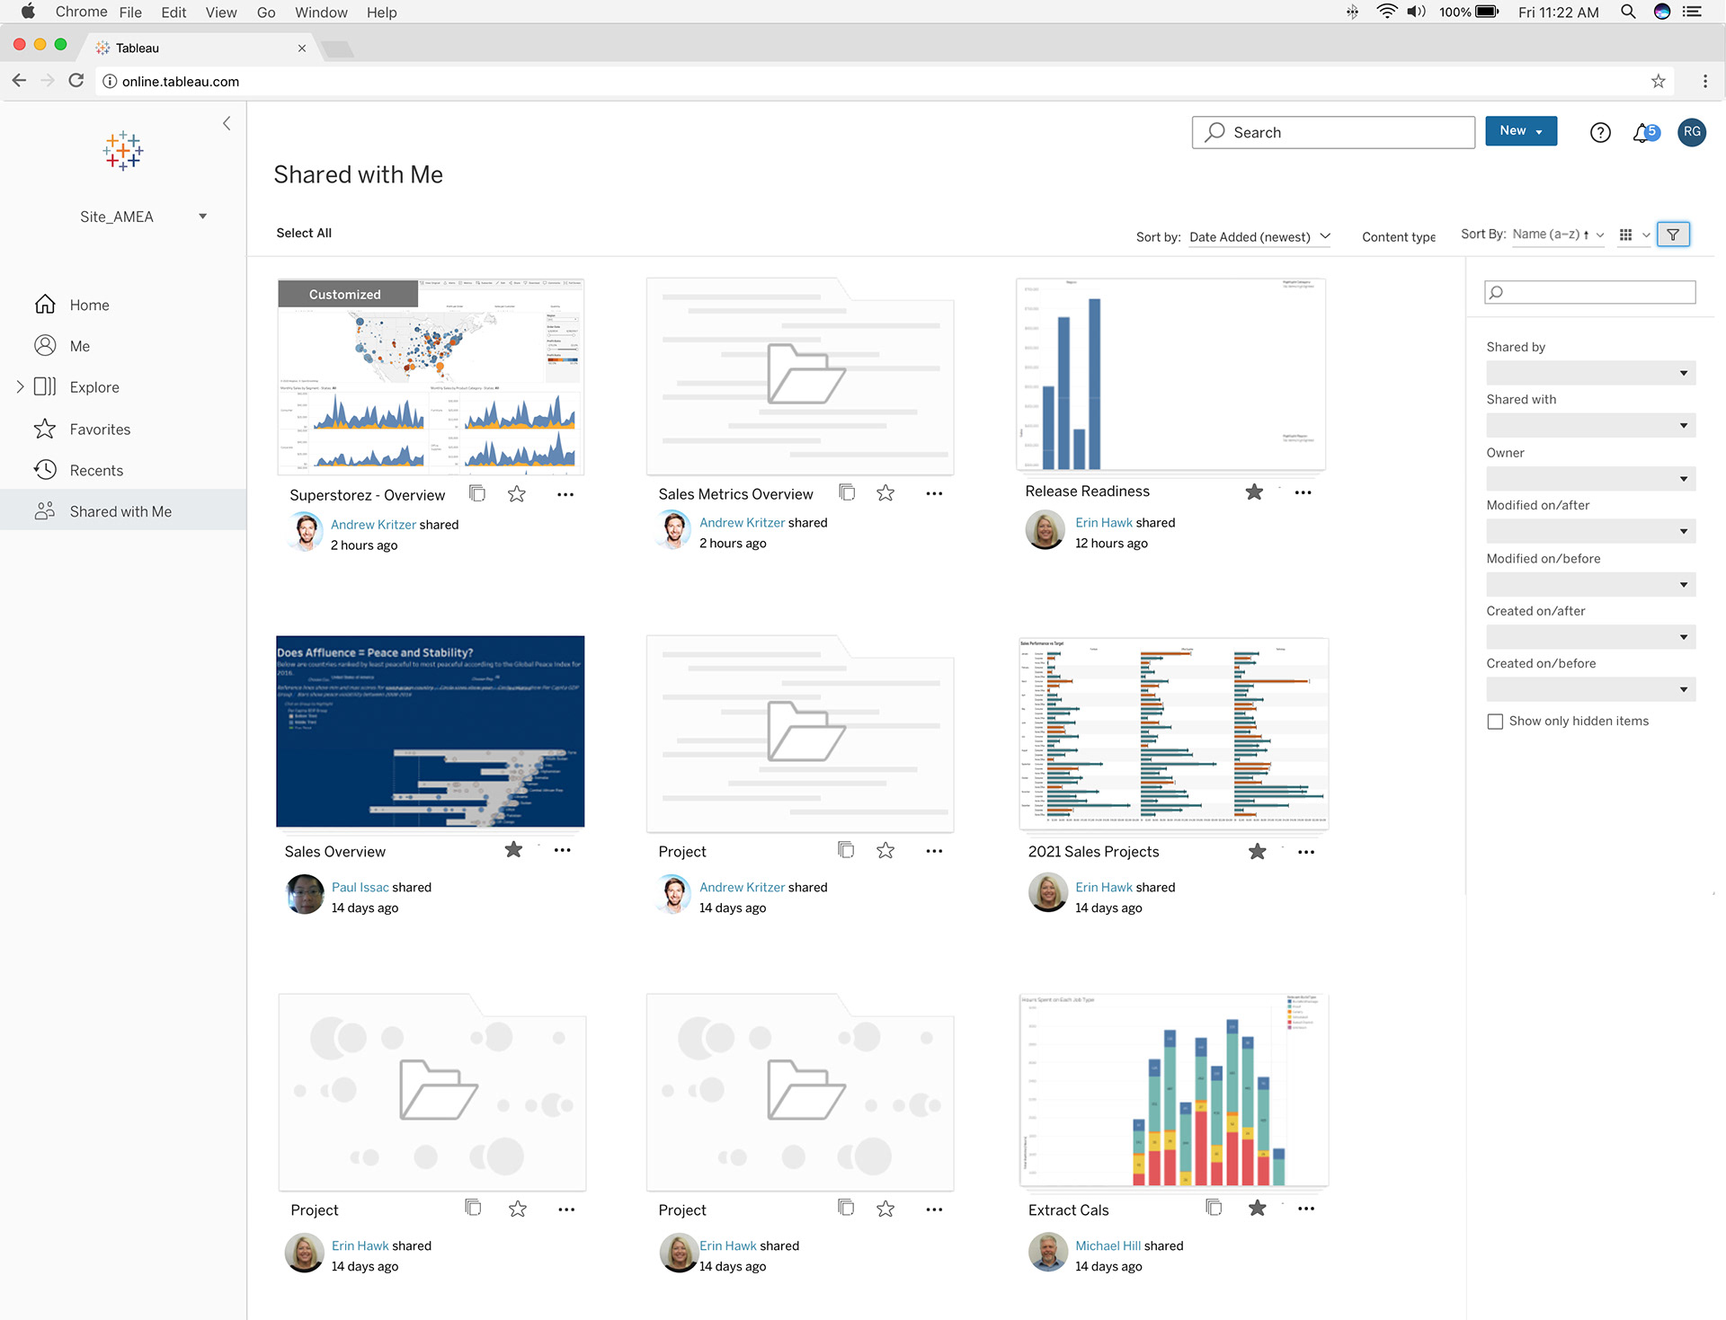Expand the Site_AMEA site selector

click(202, 217)
